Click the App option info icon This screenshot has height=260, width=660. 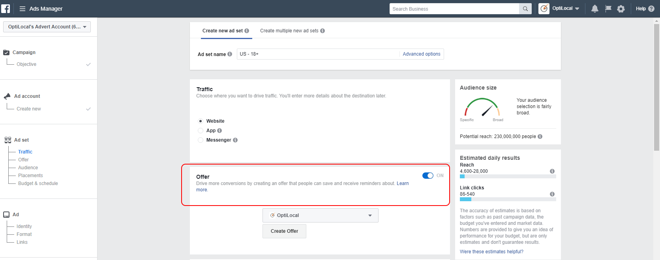click(219, 131)
